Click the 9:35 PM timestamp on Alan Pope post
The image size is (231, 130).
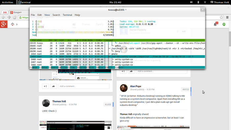pyautogui.click(x=150, y=89)
